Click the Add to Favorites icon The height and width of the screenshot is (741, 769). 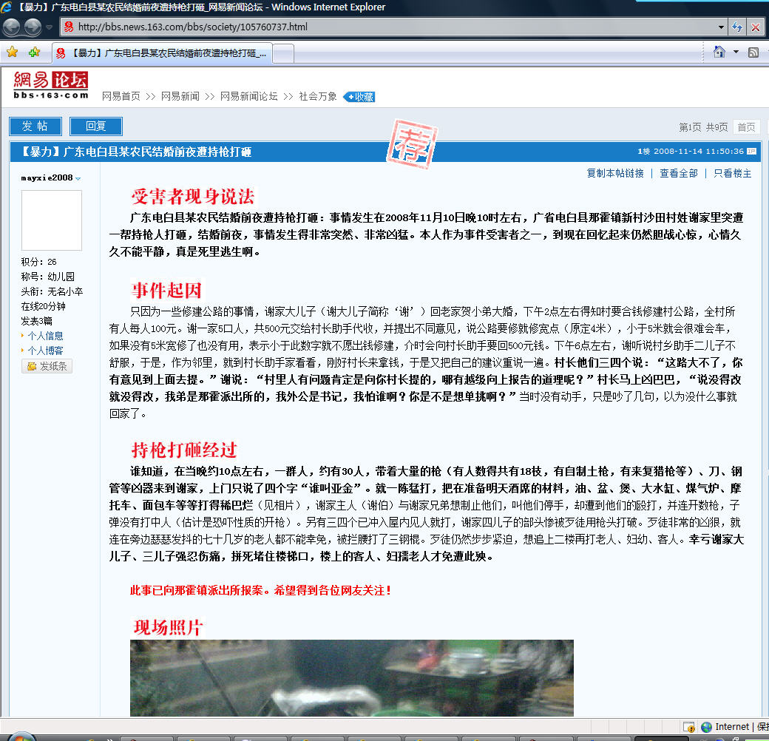pos(34,53)
